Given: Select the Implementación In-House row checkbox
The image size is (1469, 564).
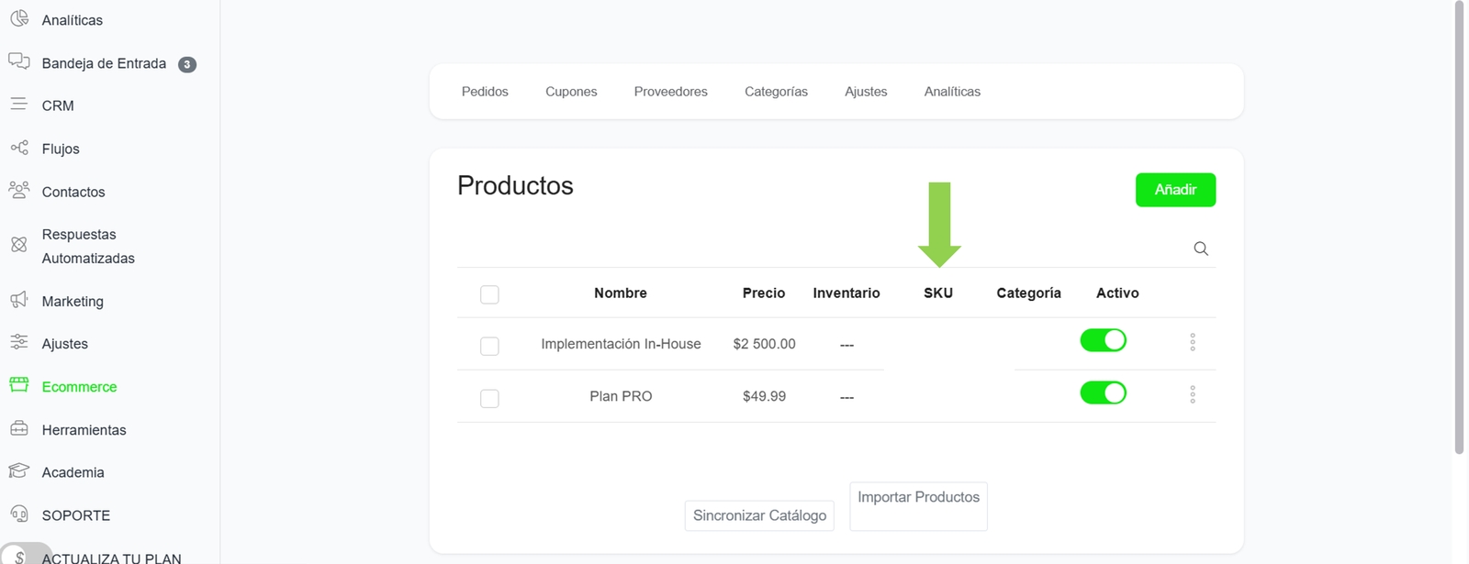Looking at the screenshot, I should coord(489,346).
